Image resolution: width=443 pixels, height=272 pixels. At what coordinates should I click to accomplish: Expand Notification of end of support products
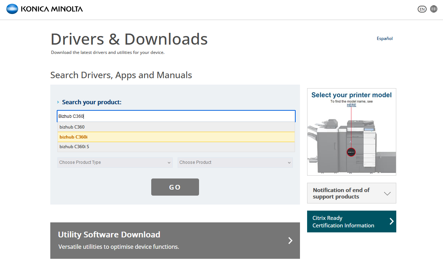click(387, 193)
